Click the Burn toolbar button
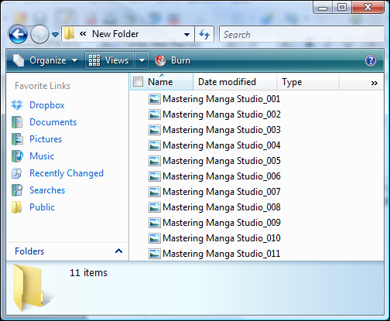 [173, 60]
